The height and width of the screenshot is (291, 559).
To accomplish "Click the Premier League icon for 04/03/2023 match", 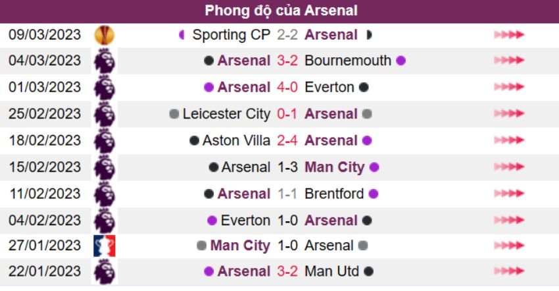I will click(x=104, y=61).
